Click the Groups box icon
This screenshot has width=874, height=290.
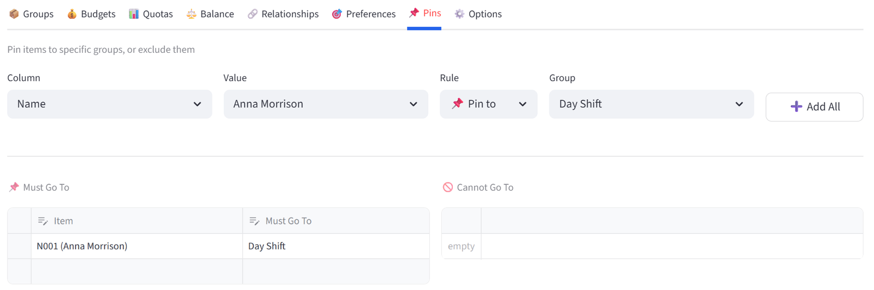tap(14, 14)
